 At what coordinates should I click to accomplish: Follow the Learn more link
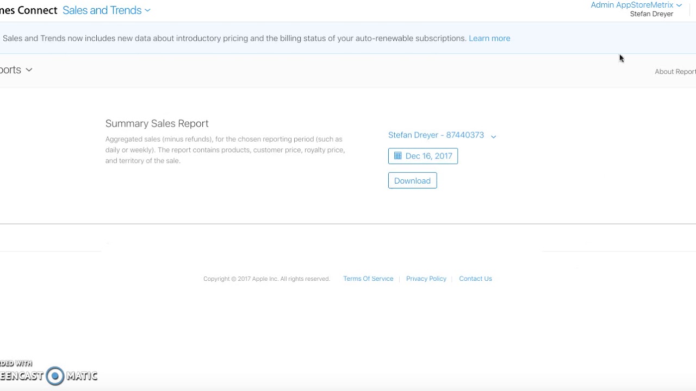coord(489,39)
